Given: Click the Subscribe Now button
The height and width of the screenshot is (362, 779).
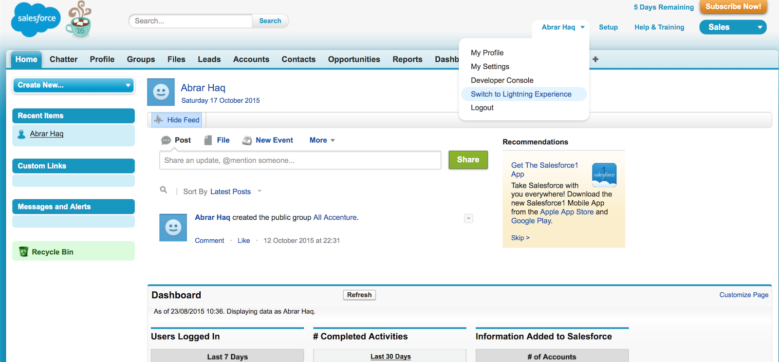Looking at the screenshot, I should [733, 7].
